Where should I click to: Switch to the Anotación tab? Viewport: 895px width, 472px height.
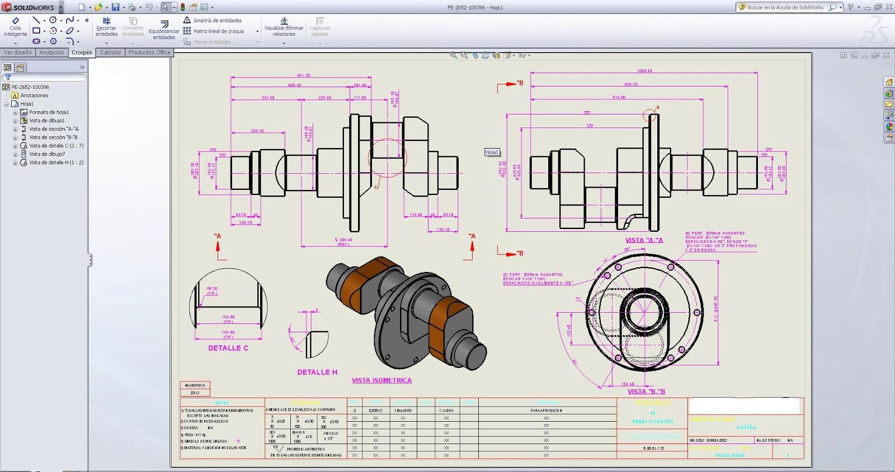point(51,53)
